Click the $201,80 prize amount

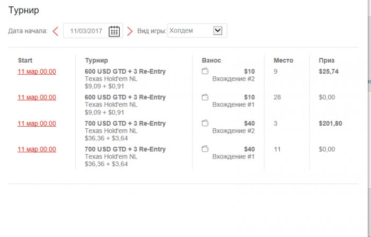pyautogui.click(x=330, y=123)
